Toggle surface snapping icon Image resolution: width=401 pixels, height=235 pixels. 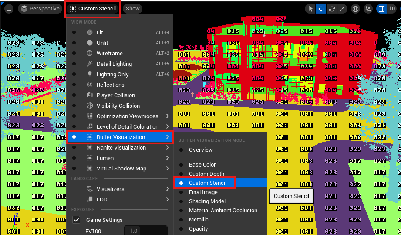point(368,9)
